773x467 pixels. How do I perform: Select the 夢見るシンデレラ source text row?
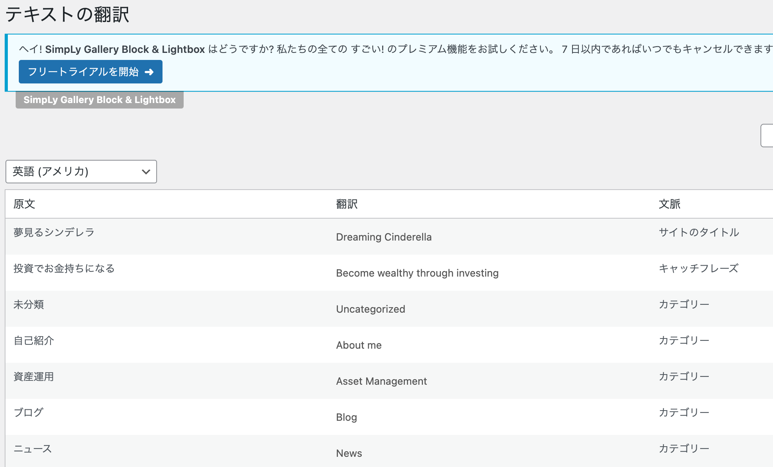pos(54,232)
